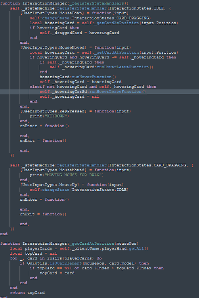Click the [UserInputTypes.KeyPressed] handler key
Screen dimensions: 199x298
[53, 111]
